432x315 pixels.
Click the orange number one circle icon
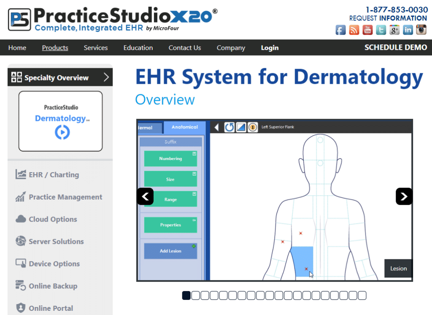point(253,127)
